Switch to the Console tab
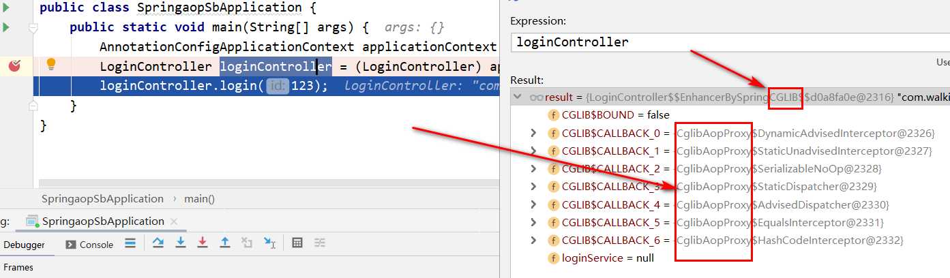 89,245
